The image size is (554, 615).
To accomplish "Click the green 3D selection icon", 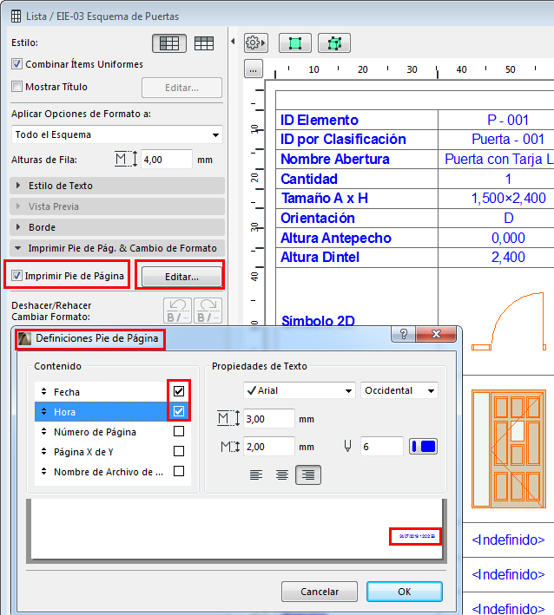I will click(x=334, y=43).
